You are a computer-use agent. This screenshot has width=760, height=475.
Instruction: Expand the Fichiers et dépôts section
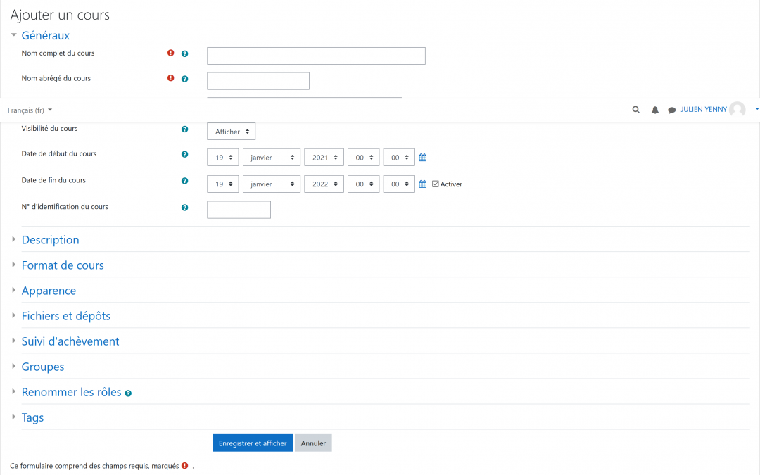click(x=66, y=316)
